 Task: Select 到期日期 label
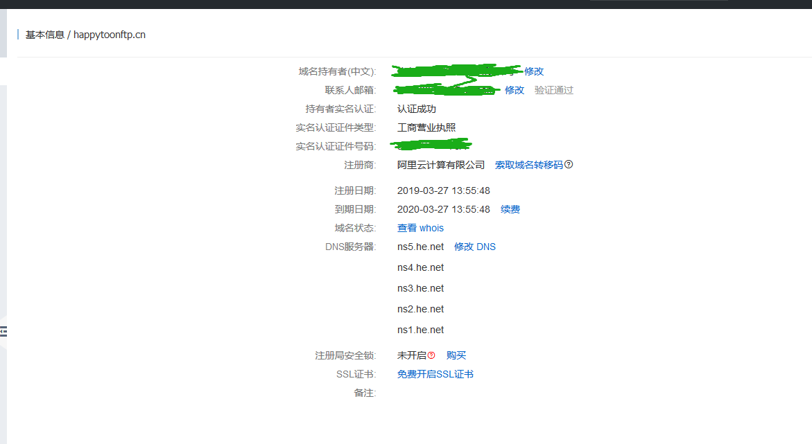click(x=355, y=209)
